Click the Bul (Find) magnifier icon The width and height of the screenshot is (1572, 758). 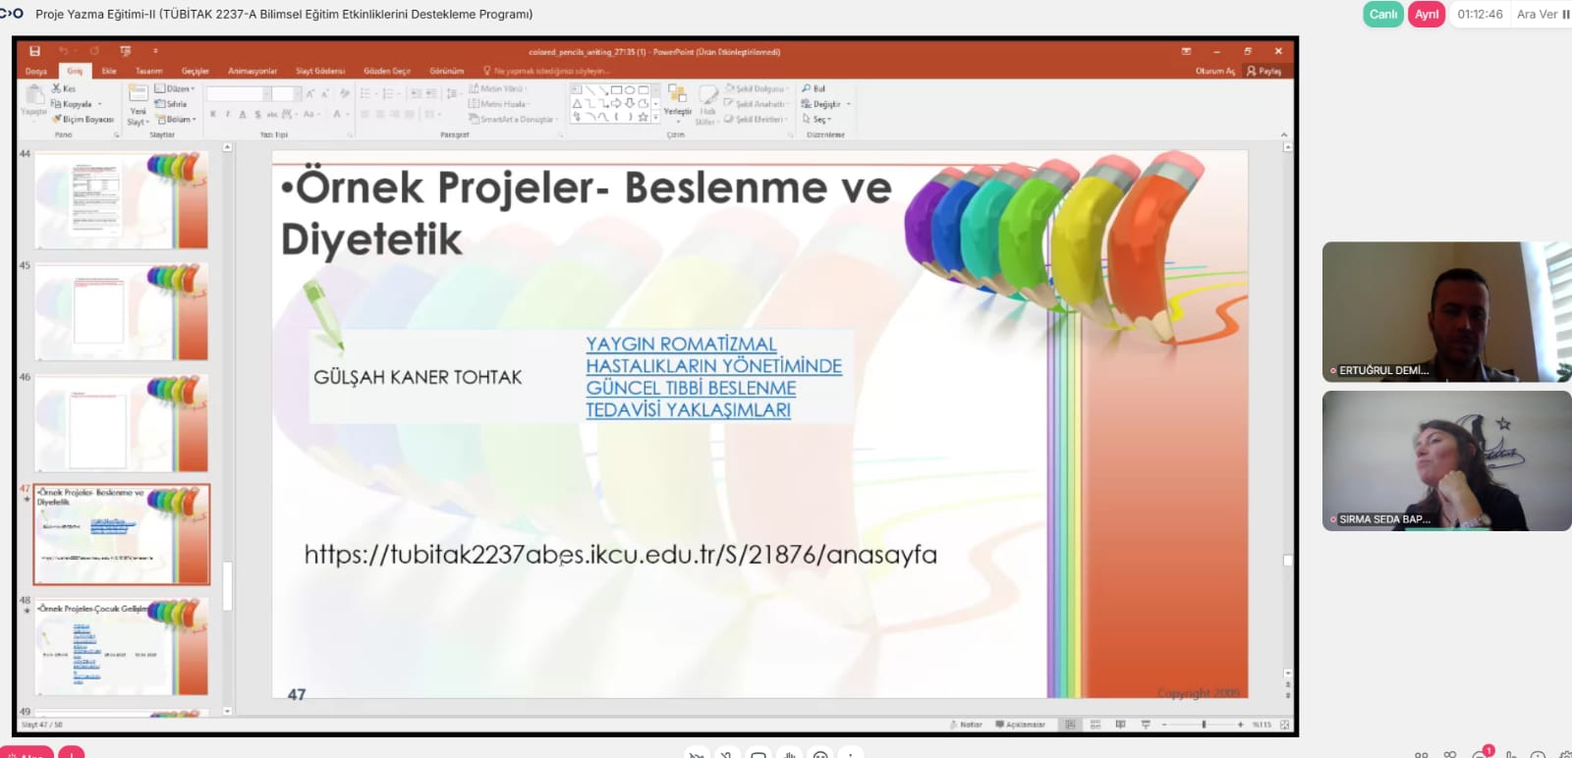click(807, 88)
